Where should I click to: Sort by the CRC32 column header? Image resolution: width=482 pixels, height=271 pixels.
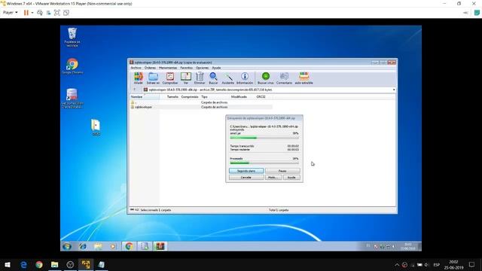(264, 97)
